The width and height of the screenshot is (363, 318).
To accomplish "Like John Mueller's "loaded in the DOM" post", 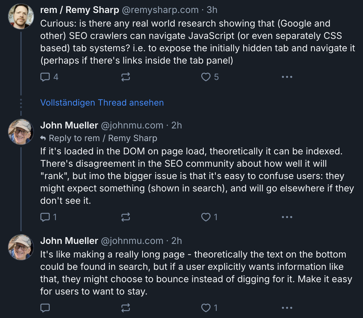I will click(206, 217).
